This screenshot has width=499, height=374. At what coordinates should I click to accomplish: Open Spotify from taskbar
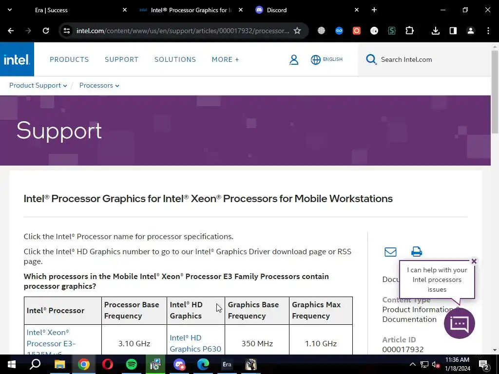132,364
